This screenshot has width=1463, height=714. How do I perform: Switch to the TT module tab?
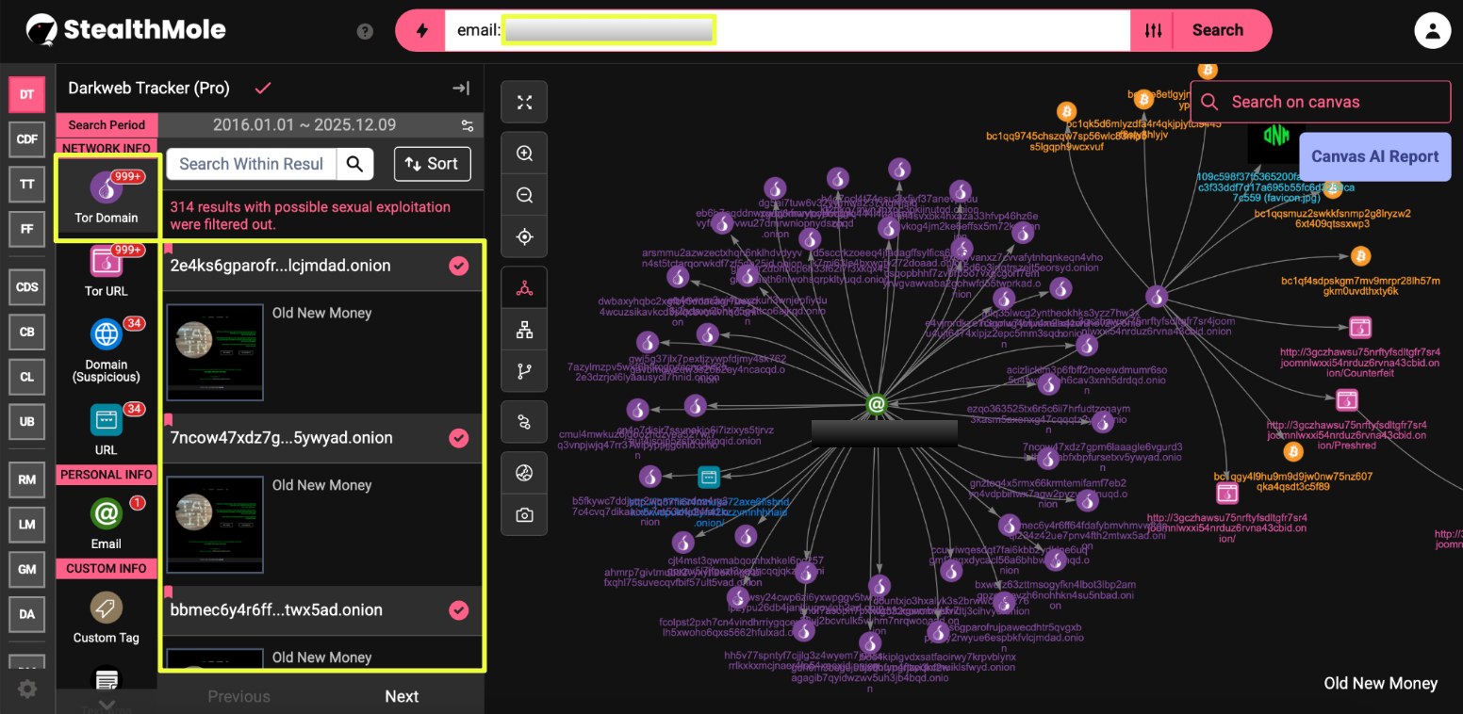(27, 184)
